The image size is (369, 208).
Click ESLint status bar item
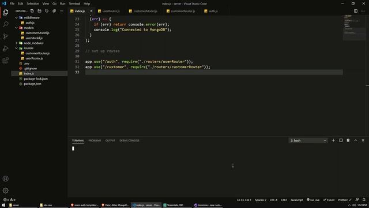pos(329,200)
